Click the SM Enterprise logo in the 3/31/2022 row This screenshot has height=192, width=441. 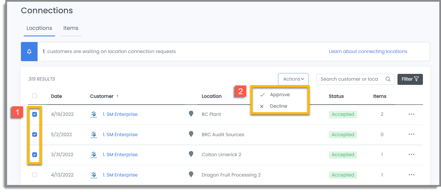[94, 155]
